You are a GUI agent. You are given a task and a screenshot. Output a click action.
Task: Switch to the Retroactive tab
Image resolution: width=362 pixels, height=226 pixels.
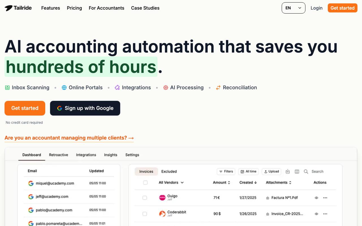pyautogui.click(x=59, y=155)
